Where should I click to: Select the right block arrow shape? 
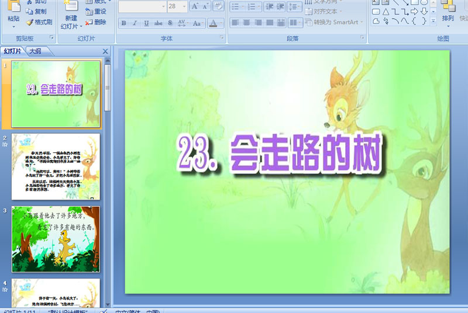click(x=414, y=12)
